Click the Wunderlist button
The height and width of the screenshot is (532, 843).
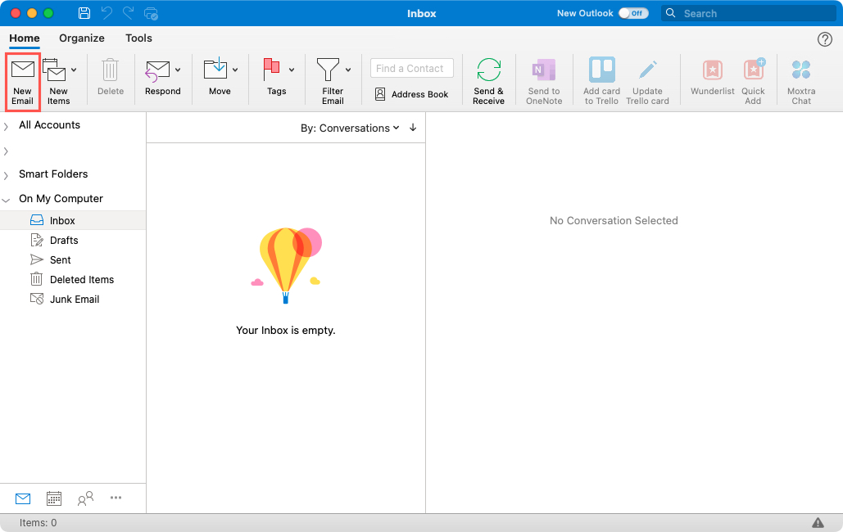pos(712,79)
